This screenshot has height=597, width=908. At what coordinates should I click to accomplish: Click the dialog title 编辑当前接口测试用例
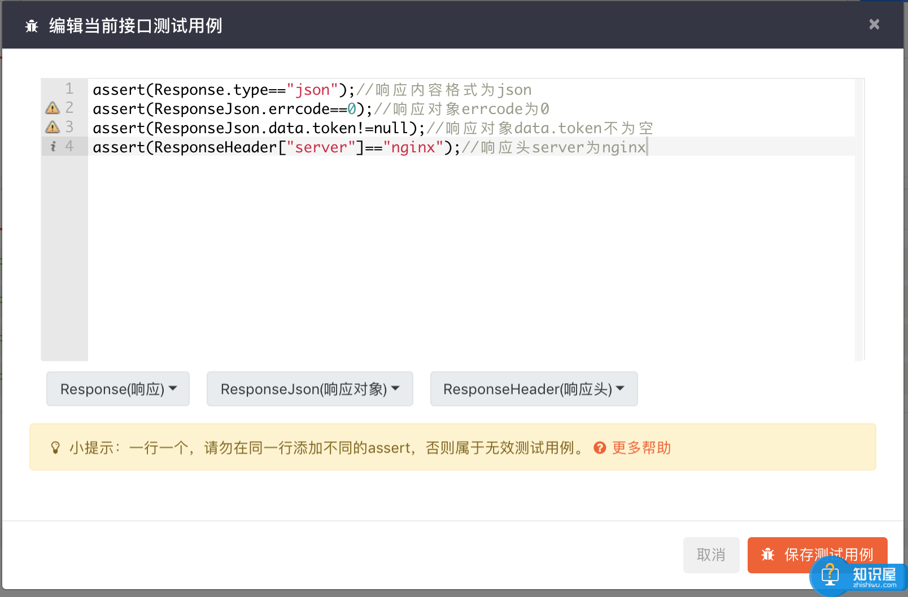click(x=136, y=26)
